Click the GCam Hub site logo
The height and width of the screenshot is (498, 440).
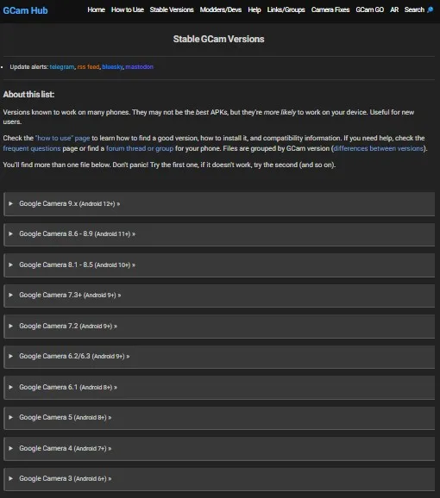[25, 10]
